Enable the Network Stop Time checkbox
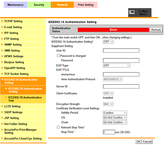 58,127
